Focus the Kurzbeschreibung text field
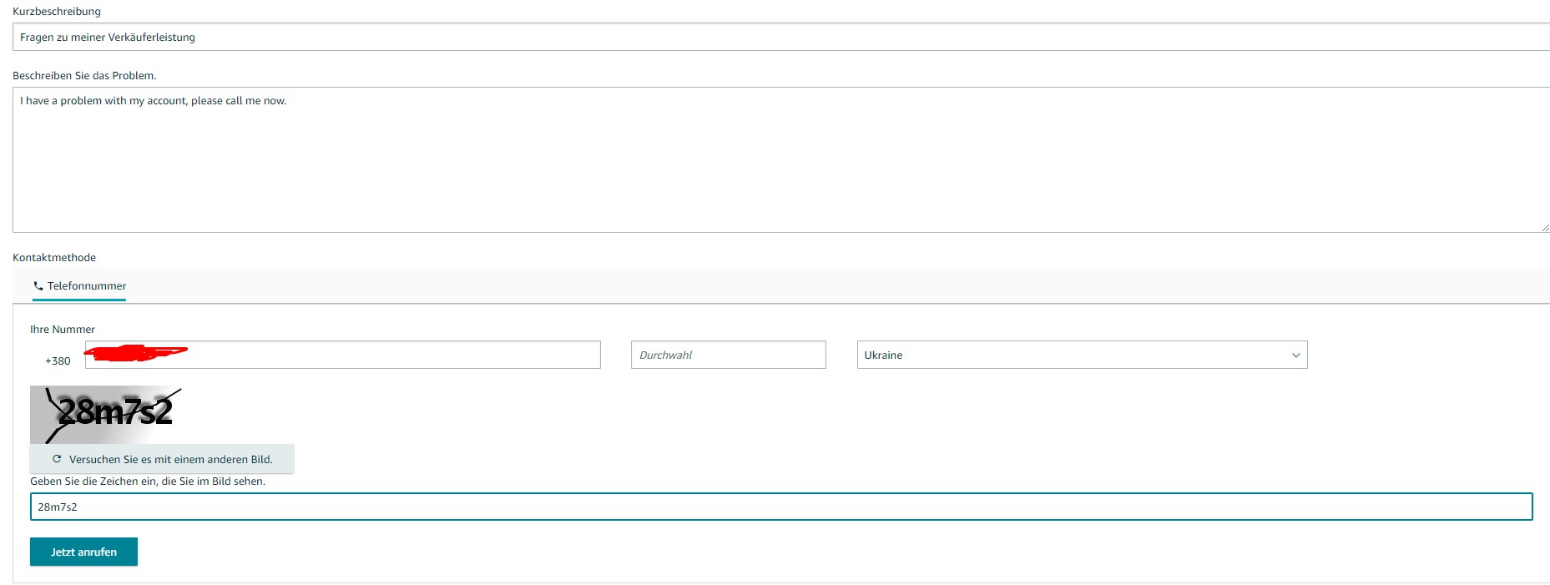This screenshot has width=1550, height=585. click(780, 38)
